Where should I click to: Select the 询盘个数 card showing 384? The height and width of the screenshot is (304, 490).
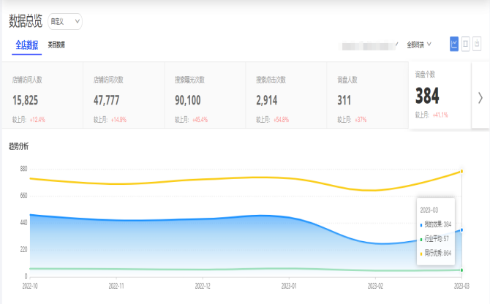(x=439, y=95)
